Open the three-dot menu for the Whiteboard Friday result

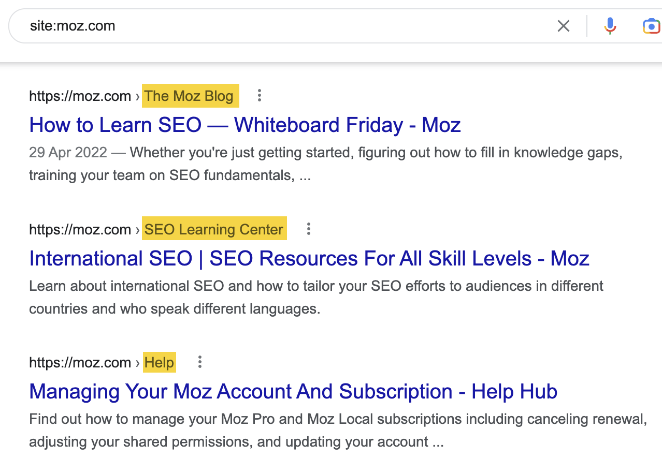coord(259,96)
